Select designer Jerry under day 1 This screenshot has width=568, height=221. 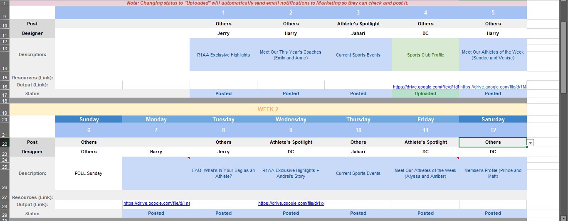click(224, 33)
